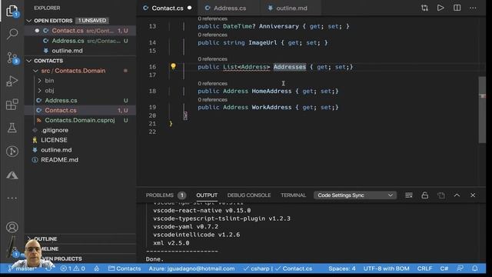The image size is (492, 277).
Task: Open the Search view in activity bar
Action: pyautogui.click(x=12, y=34)
